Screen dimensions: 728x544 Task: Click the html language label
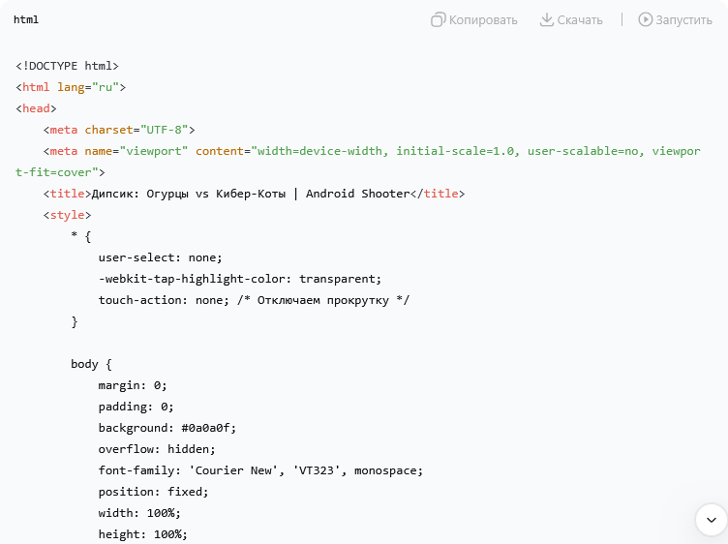click(x=26, y=19)
